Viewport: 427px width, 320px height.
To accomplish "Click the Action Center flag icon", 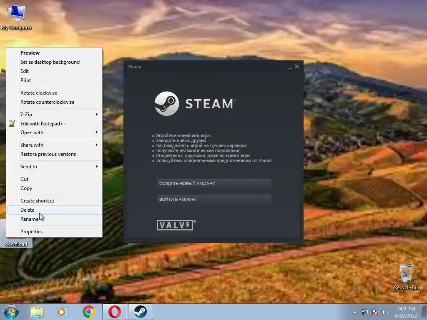I will pos(375,312).
